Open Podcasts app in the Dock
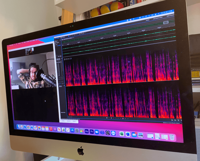This screenshot has height=161, width=200. click(x=55, y=129)
